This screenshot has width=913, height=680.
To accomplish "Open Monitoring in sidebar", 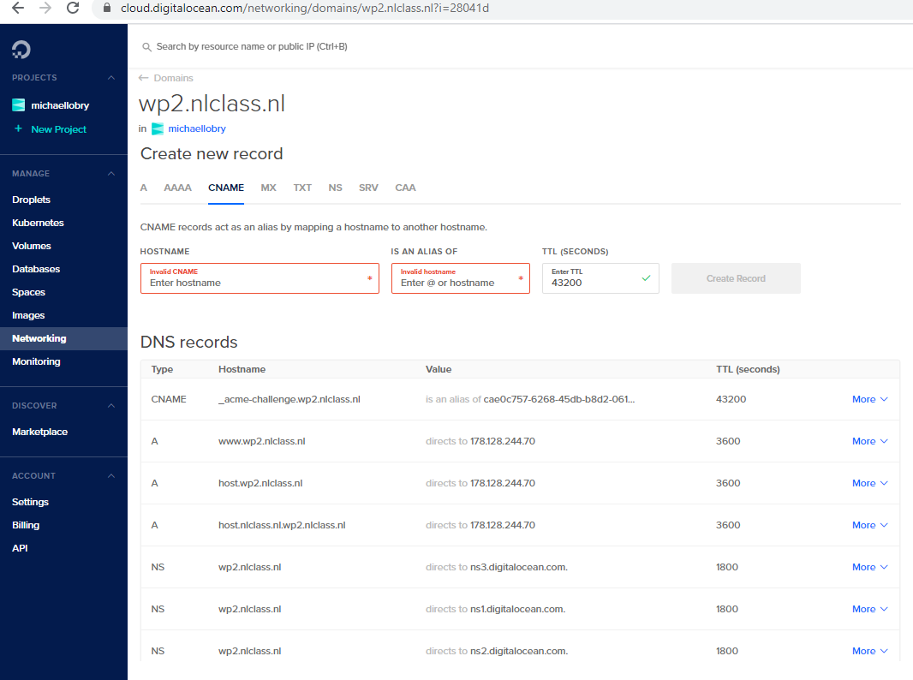I will coord(36,361).
